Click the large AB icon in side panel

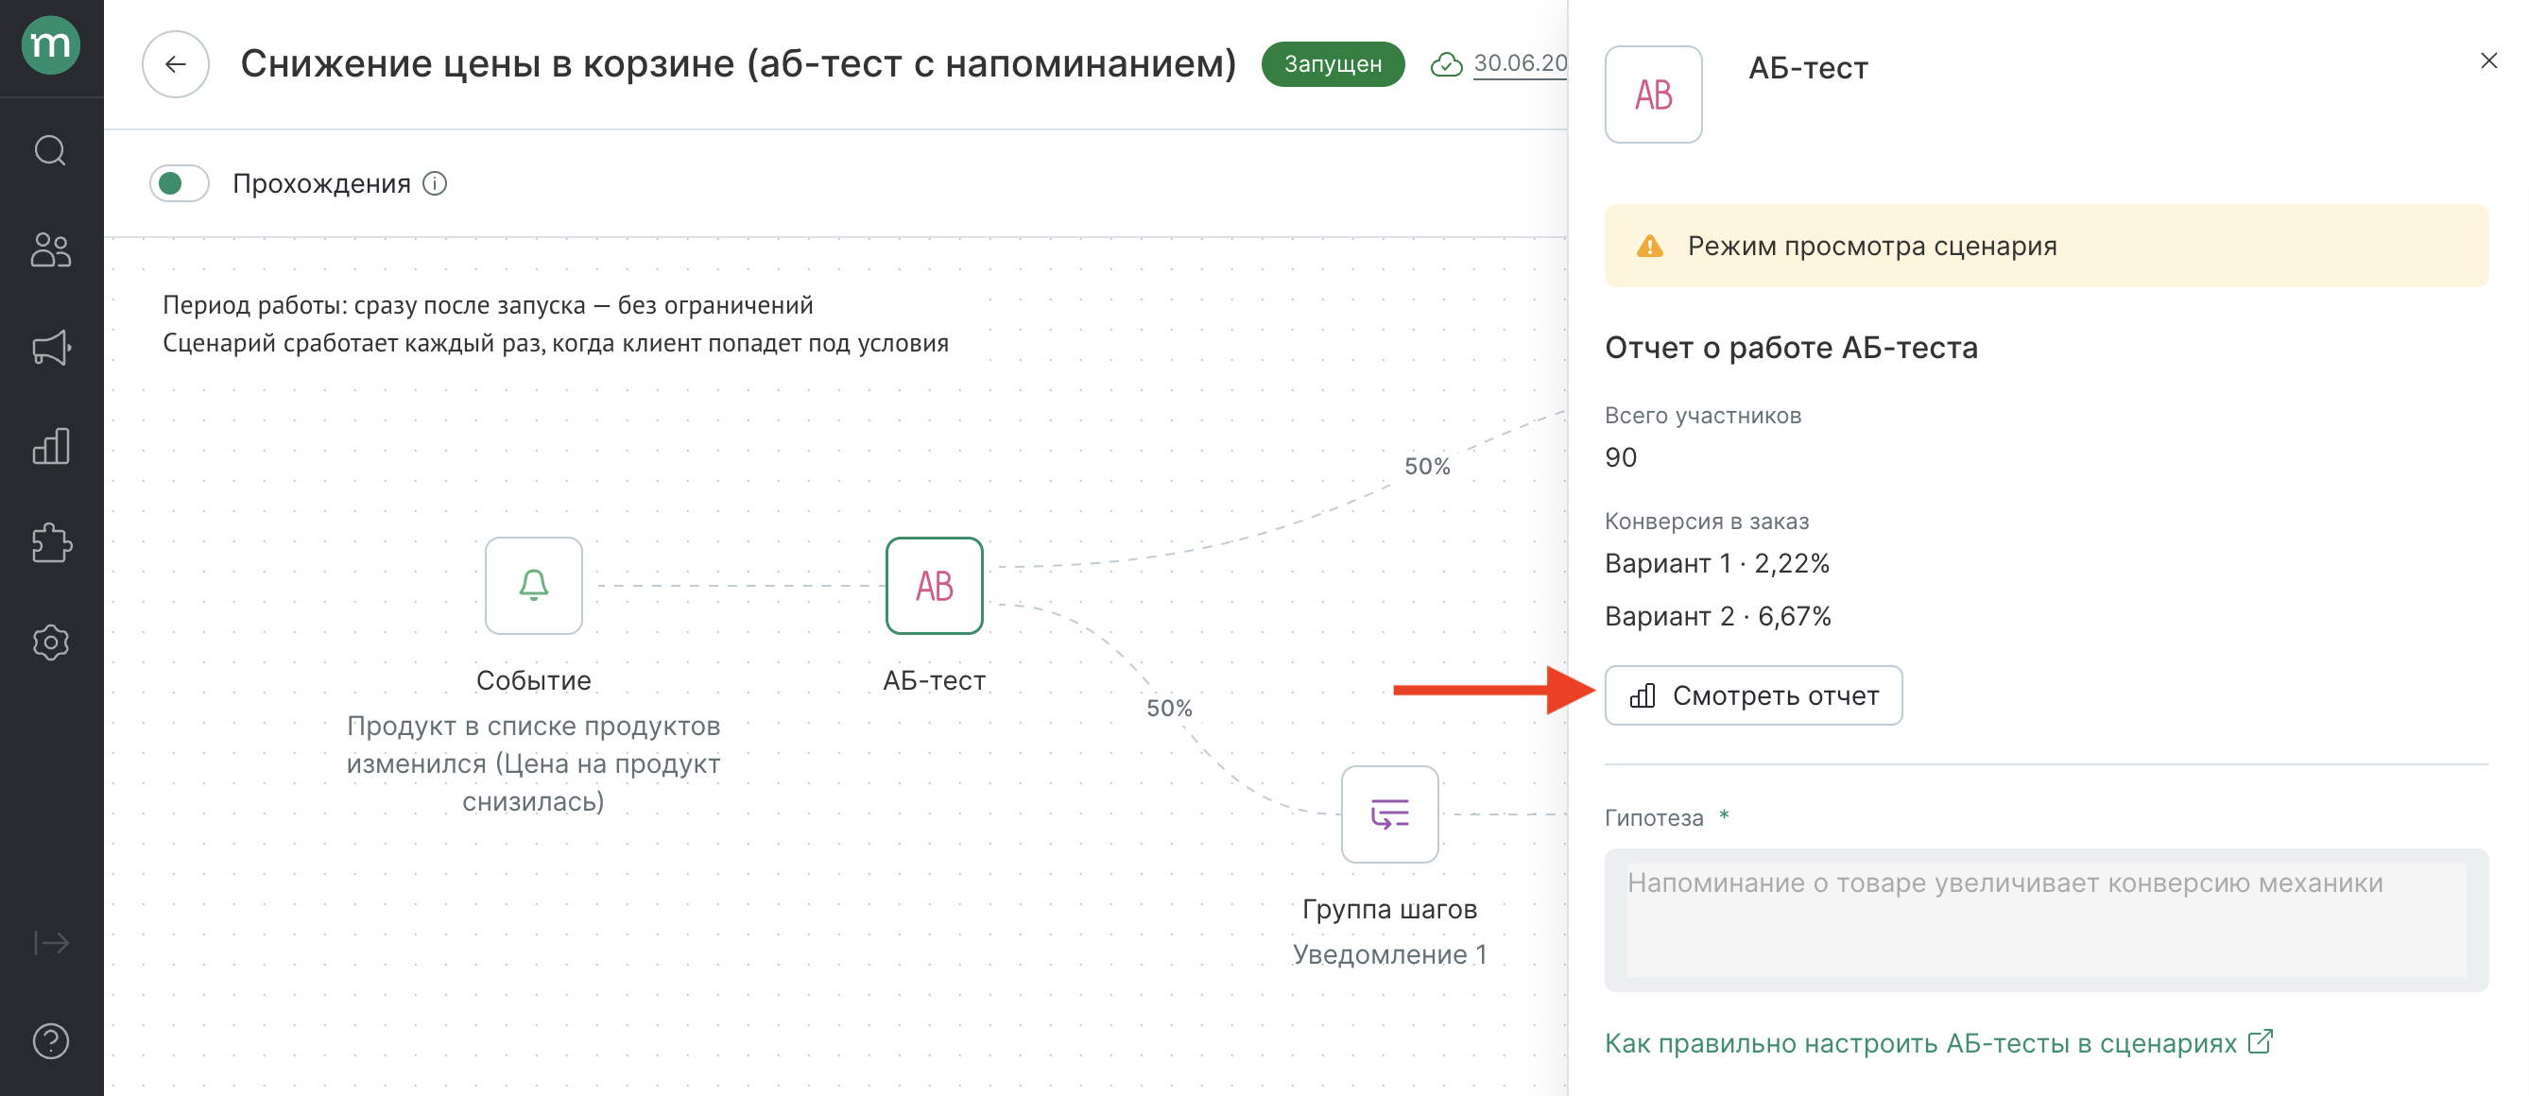click(x=1654, y=94)
